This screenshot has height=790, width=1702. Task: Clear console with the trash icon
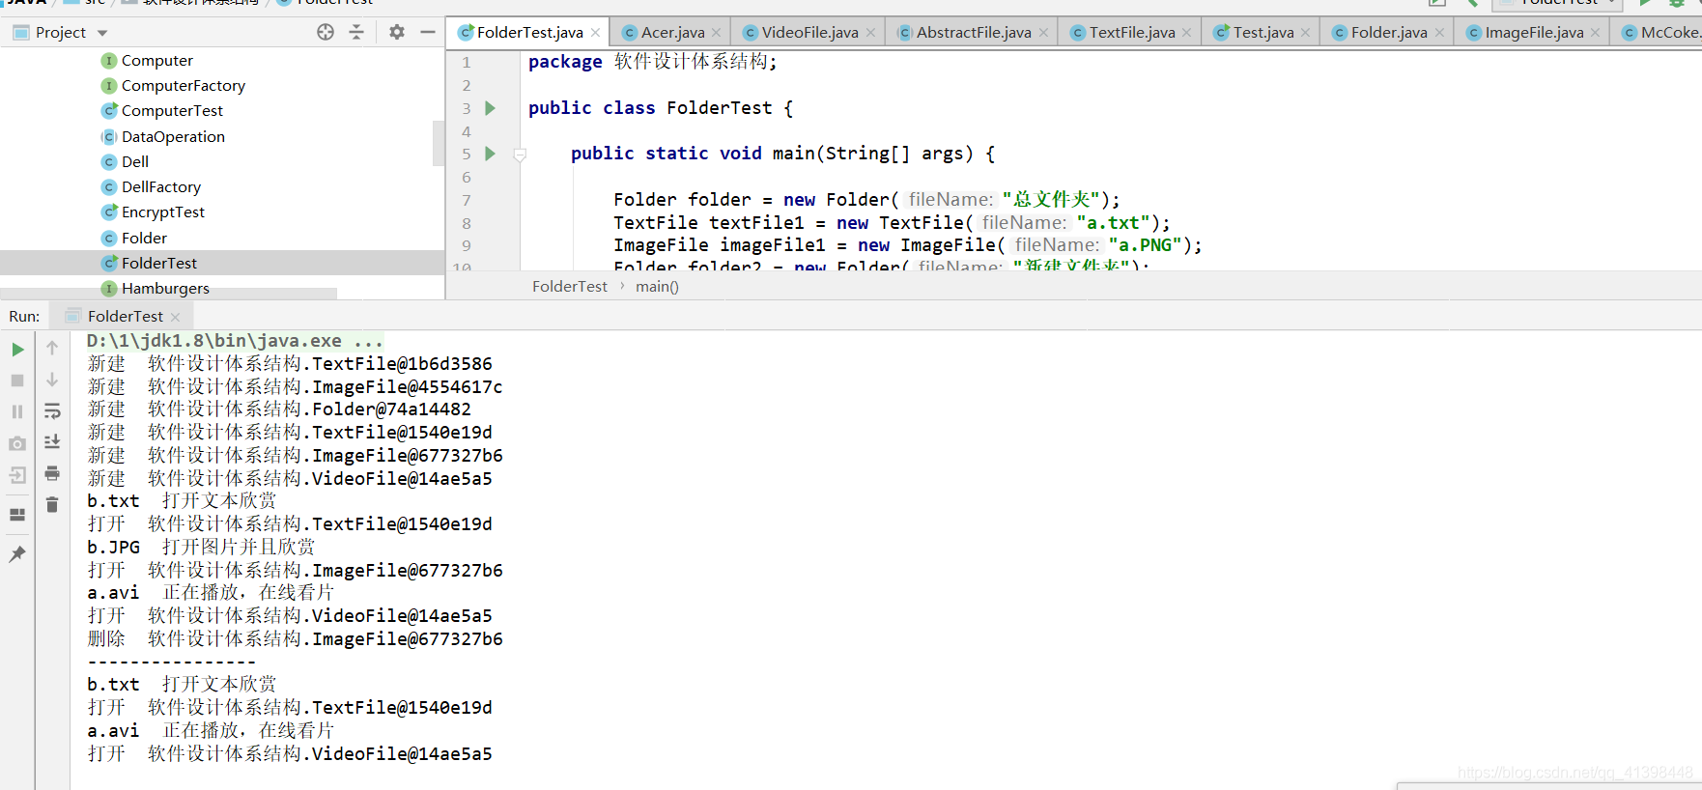[52, 504]
